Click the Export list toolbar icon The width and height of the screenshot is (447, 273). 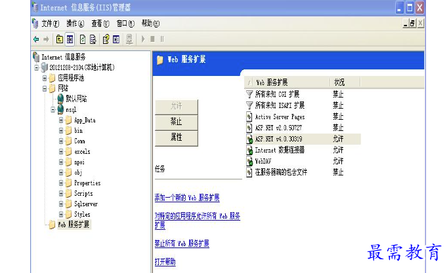tap(93, 39)
